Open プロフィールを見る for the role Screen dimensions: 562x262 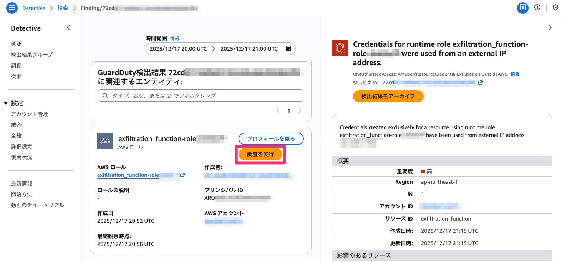coord(271,139)
